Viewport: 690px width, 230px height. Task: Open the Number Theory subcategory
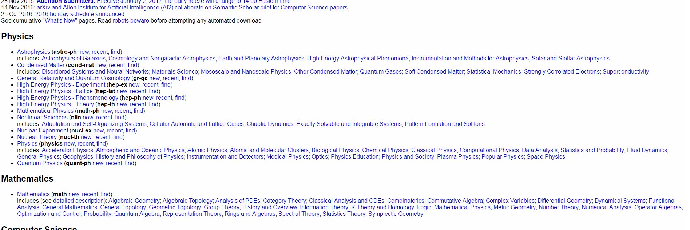click(x=558, y=207)
